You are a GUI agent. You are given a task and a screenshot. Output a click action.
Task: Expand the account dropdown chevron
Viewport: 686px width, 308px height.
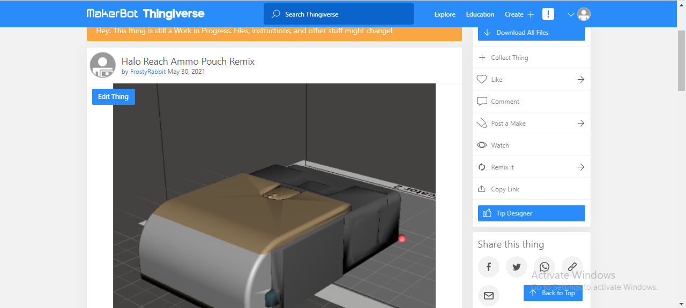[571, 15]
